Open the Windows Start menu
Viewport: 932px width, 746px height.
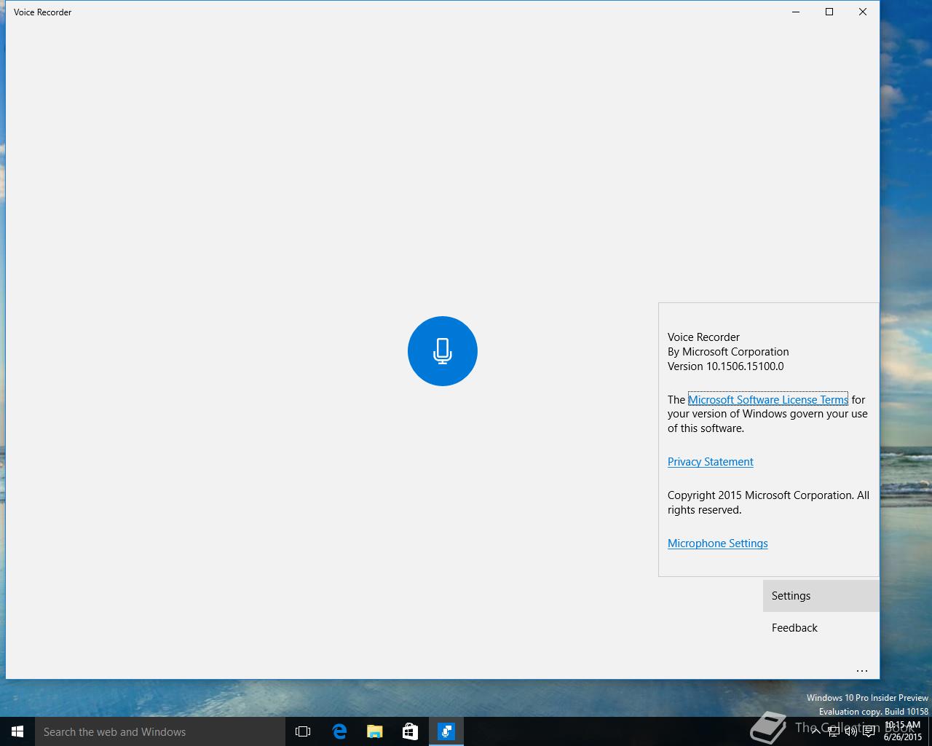(x=17, y=731)
